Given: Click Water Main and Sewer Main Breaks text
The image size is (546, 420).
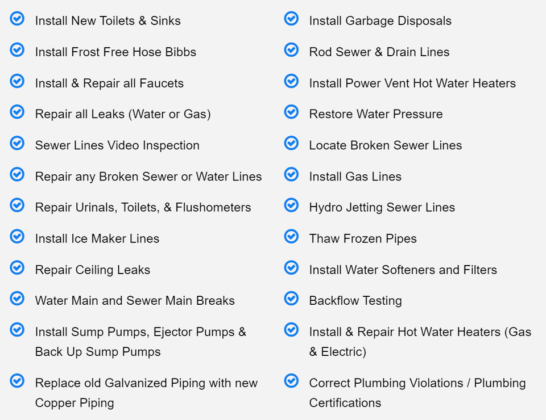Looking at the screenshot, I should 135,301.
